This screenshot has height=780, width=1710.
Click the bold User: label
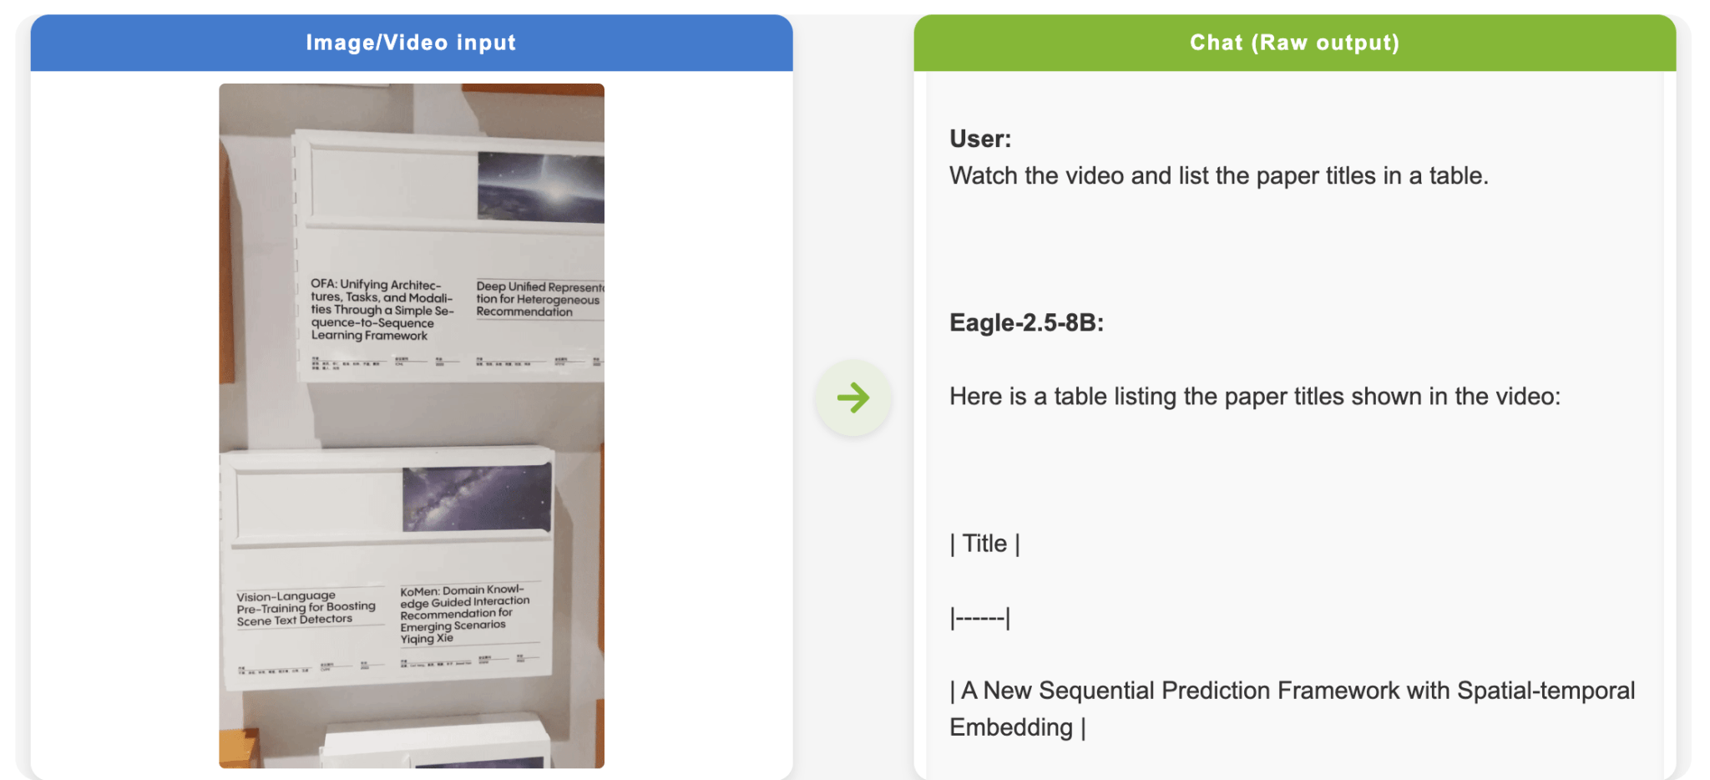[x=979, y=139]
